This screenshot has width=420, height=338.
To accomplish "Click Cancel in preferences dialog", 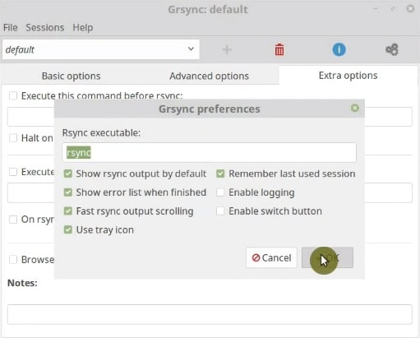I will tap(271, 257).
